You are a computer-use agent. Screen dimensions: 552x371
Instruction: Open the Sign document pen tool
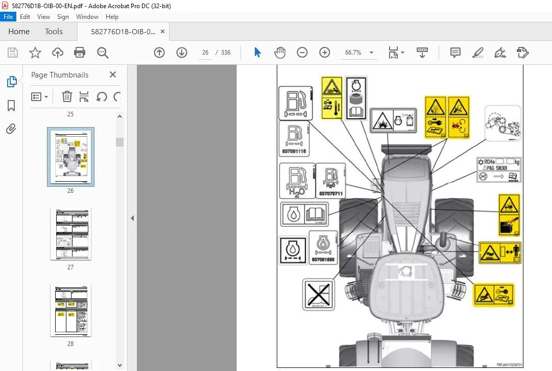click(500, 53)
